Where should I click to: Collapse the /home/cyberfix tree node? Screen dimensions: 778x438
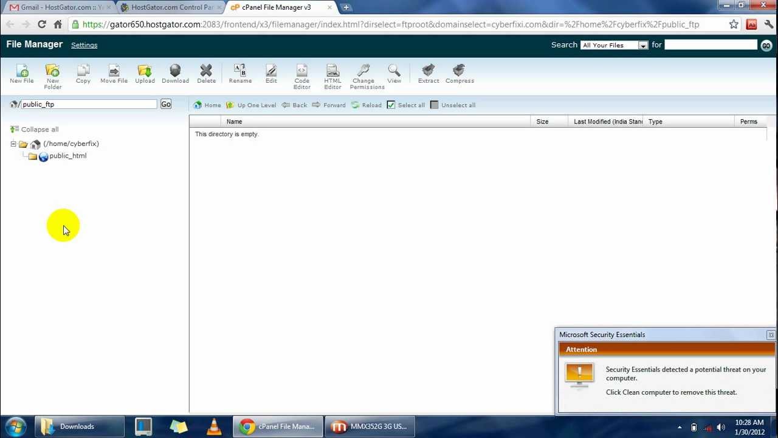click(x=13, y=144)
